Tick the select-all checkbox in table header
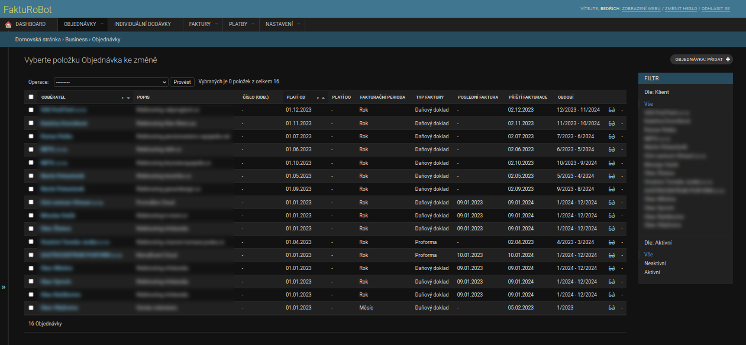 pos(31,97)
